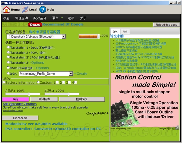Image resolution: width=182 pixels, height=143 pixels.
Task: Expand the Dualshock 3 device dropdown
Action: (x=64, y=37)
